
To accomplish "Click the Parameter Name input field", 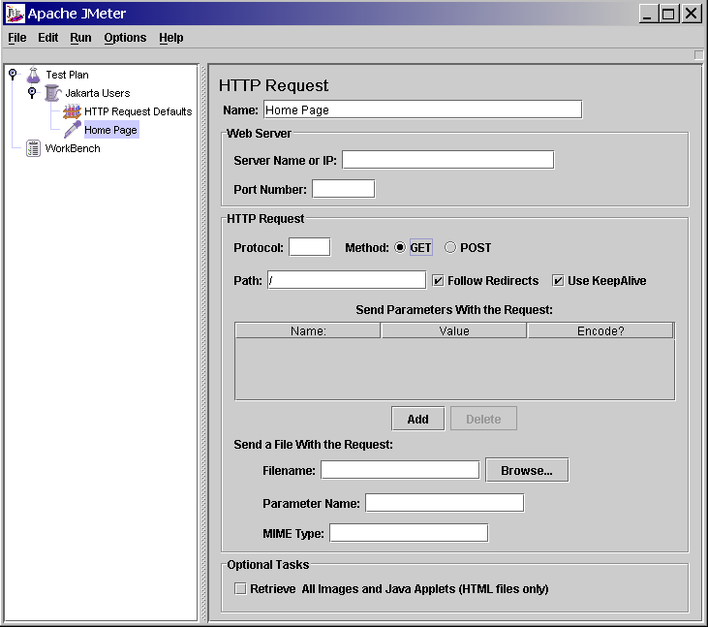I will pyautogui.click(x=445, y=503).
